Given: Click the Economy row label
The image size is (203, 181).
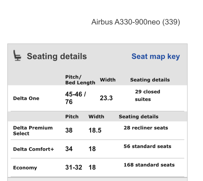Looking at the screenshot, I should 25,168.
